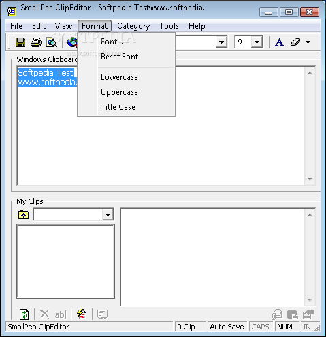Click the bottom-right paste clipboard icon
This screenshot has width=326, height=337.
(293, 314)
